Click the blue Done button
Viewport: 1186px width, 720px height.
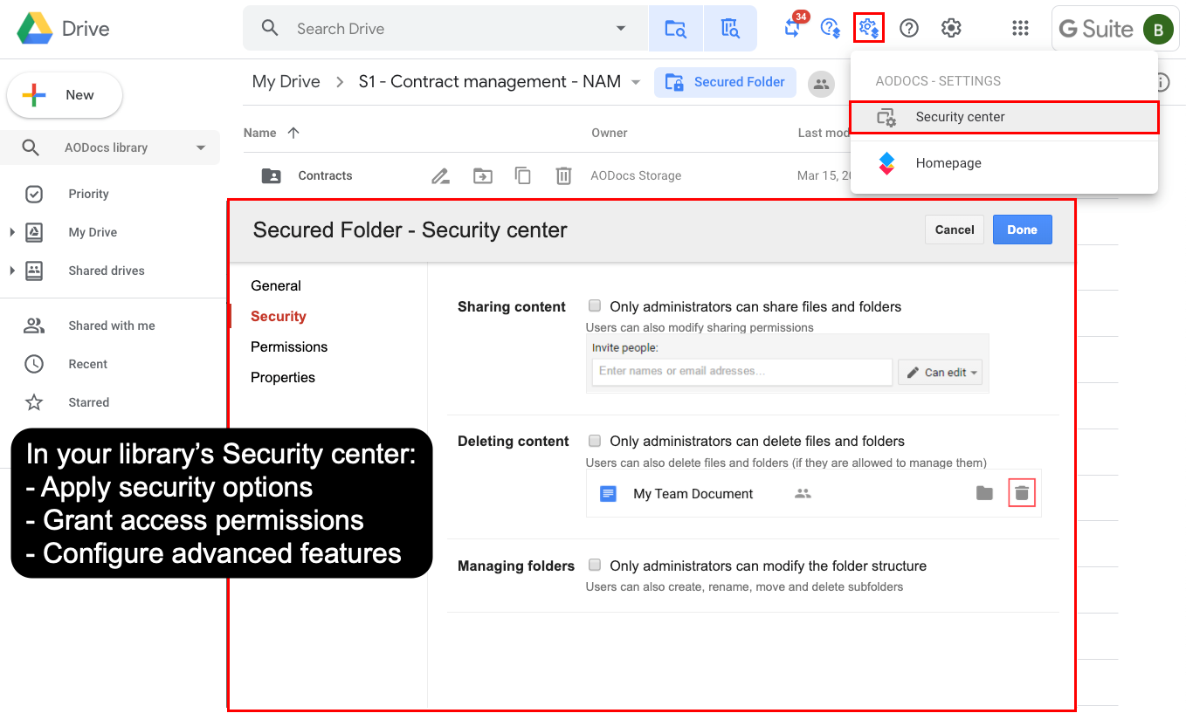coord(1022,230)
